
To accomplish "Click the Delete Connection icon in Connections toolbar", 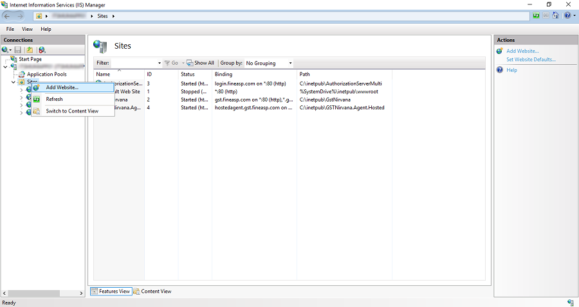I will tap(42, 49).
